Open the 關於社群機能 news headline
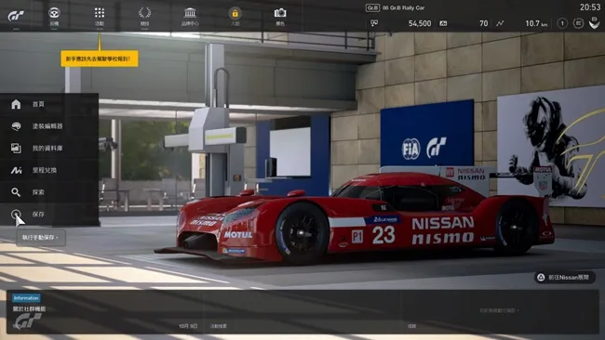605x340 pixels. (x=30, y=308)
